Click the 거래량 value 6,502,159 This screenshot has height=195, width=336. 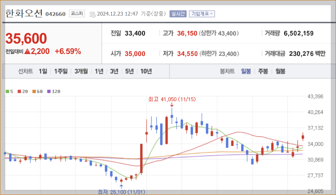point(299,33)
